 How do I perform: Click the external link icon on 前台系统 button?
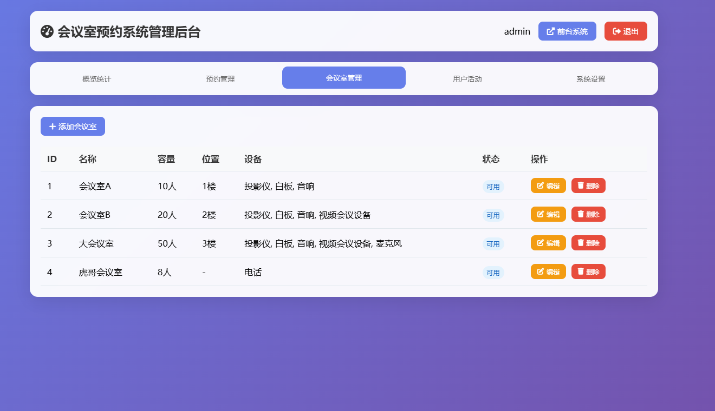(551, 31)
